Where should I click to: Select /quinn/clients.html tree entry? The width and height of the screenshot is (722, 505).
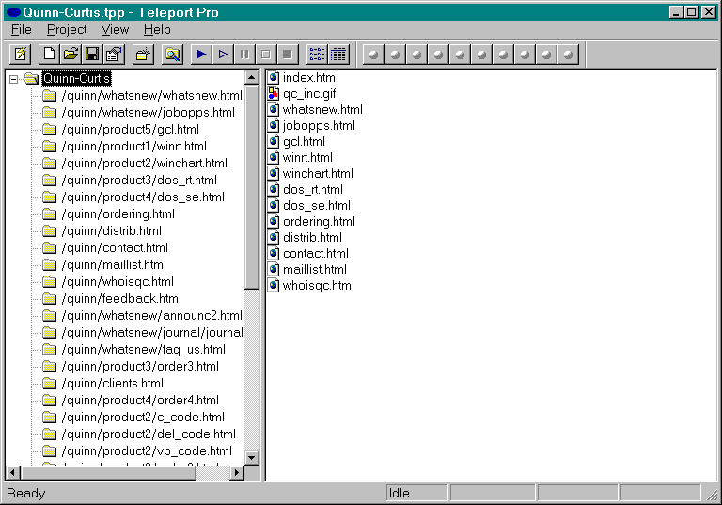[x=113, y=384]
